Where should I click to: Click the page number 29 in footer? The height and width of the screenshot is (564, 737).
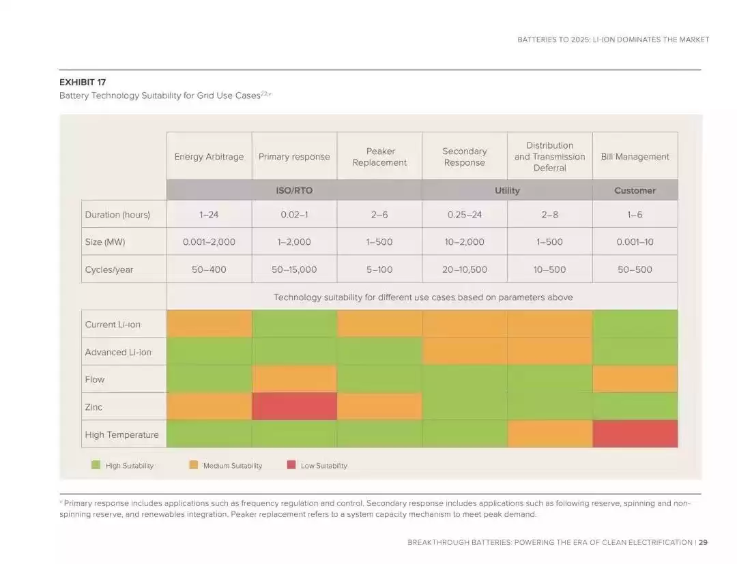tap(703, 542)
